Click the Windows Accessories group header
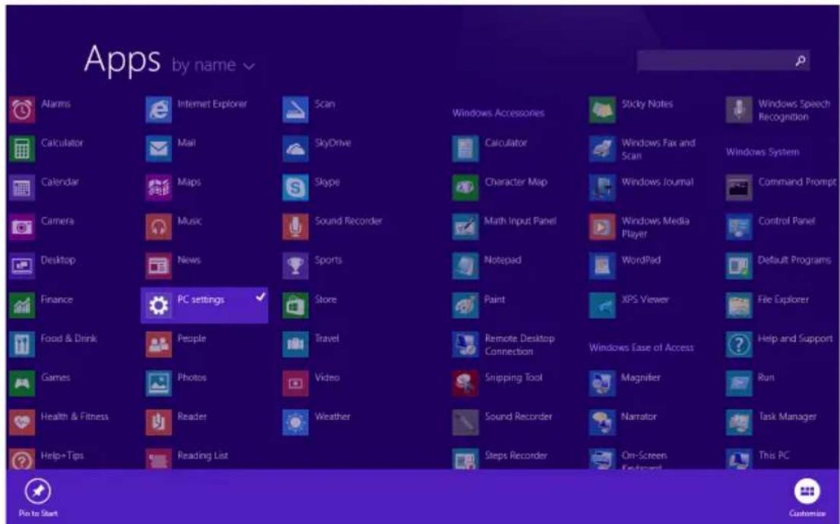 (498, 113)
